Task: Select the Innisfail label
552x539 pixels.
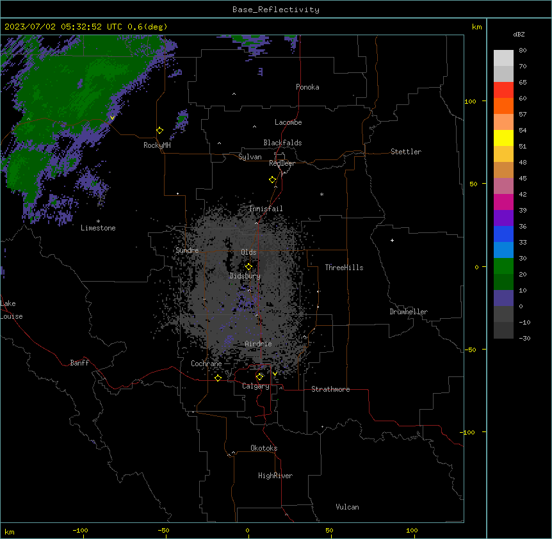Action: (266, 209)
